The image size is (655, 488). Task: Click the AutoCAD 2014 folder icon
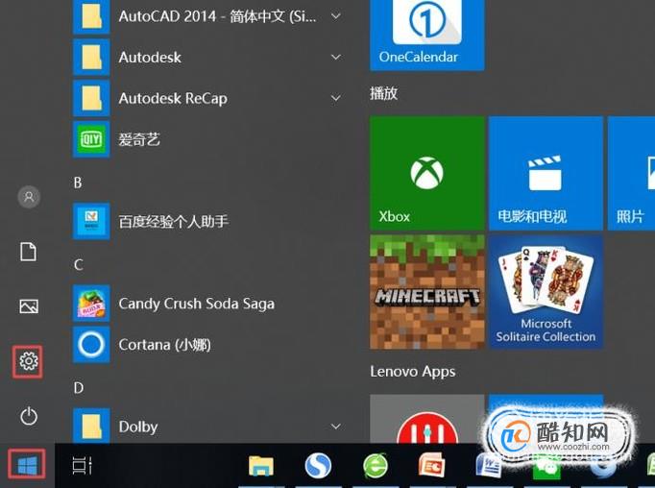pyautogui.click(x=91, y=16)
